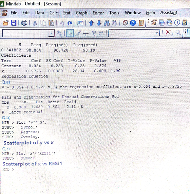This screenshot has width=190, height=194.
Task: Click the magnifier zoom icon
Action: point(178,33)
